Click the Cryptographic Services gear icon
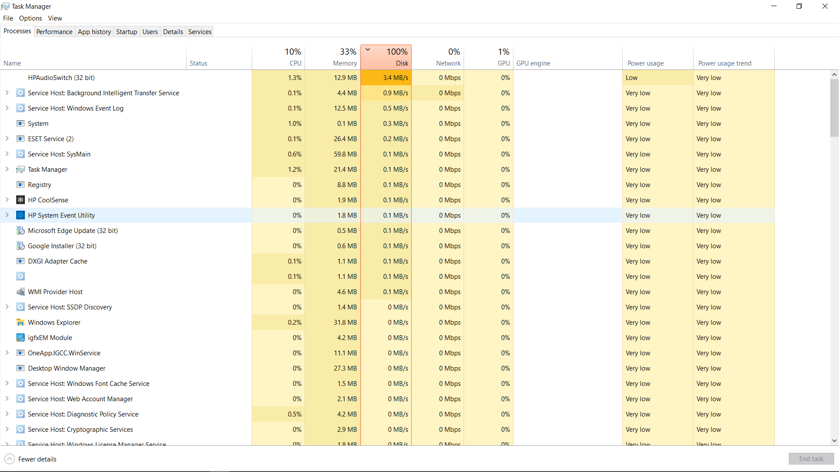Screen dimensions: 839x472 [x=21, y=430]
